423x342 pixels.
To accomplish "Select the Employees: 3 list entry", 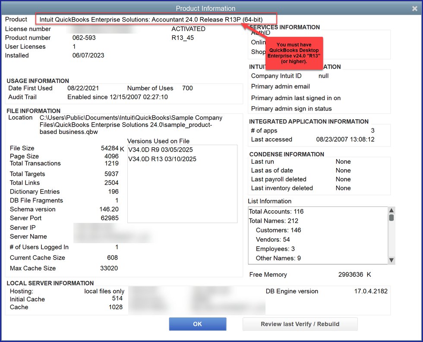I will 275,249.
